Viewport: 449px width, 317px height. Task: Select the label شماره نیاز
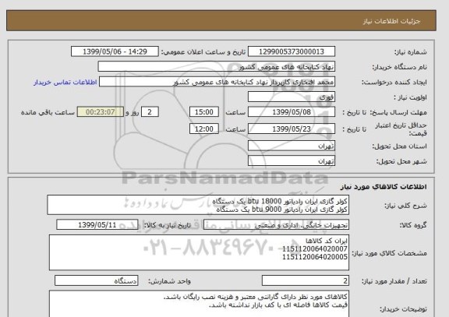tap(411, 52)
